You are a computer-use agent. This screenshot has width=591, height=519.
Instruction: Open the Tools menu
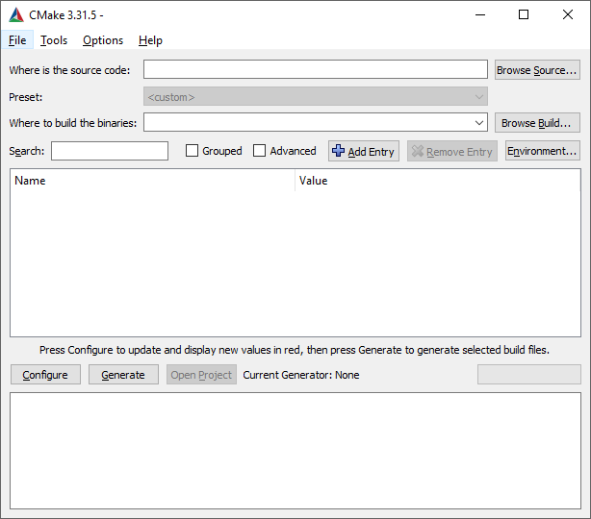coord(54,40)
